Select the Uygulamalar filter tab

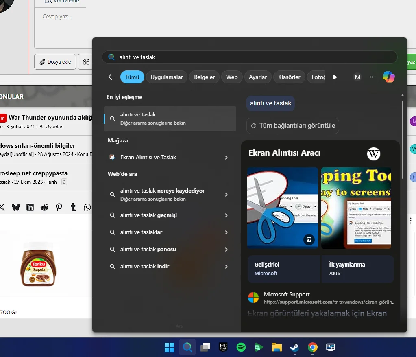click(x=167, y=77)
